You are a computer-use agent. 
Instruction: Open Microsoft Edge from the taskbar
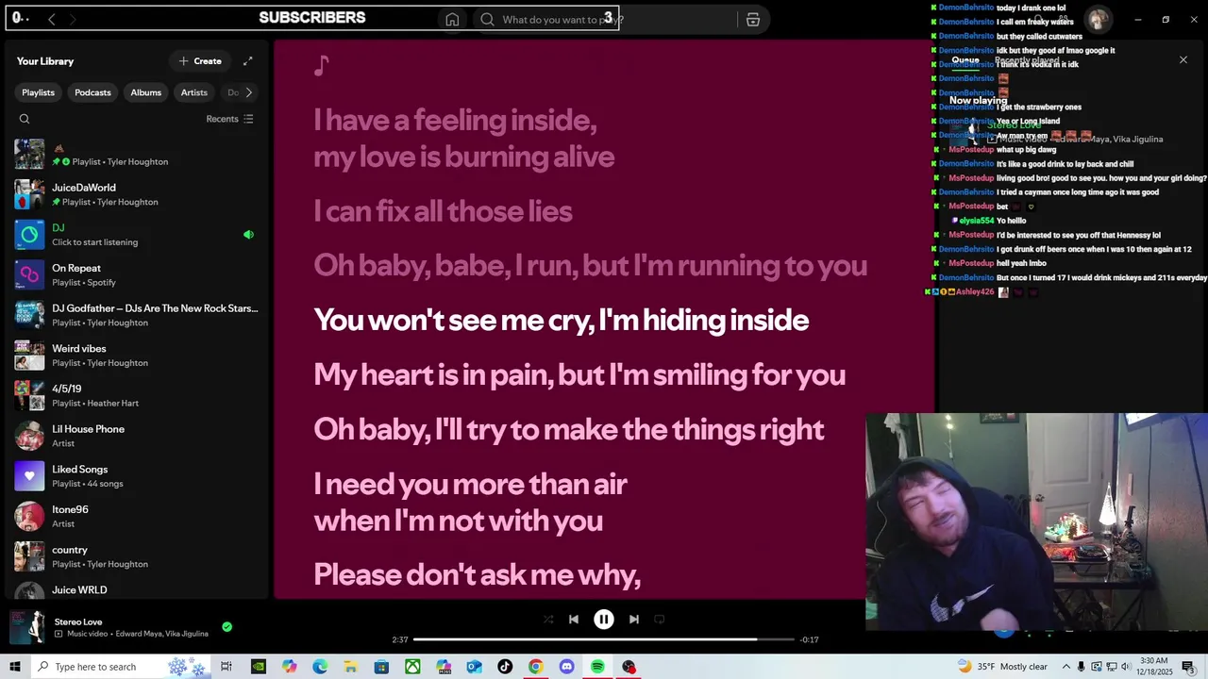320,667
